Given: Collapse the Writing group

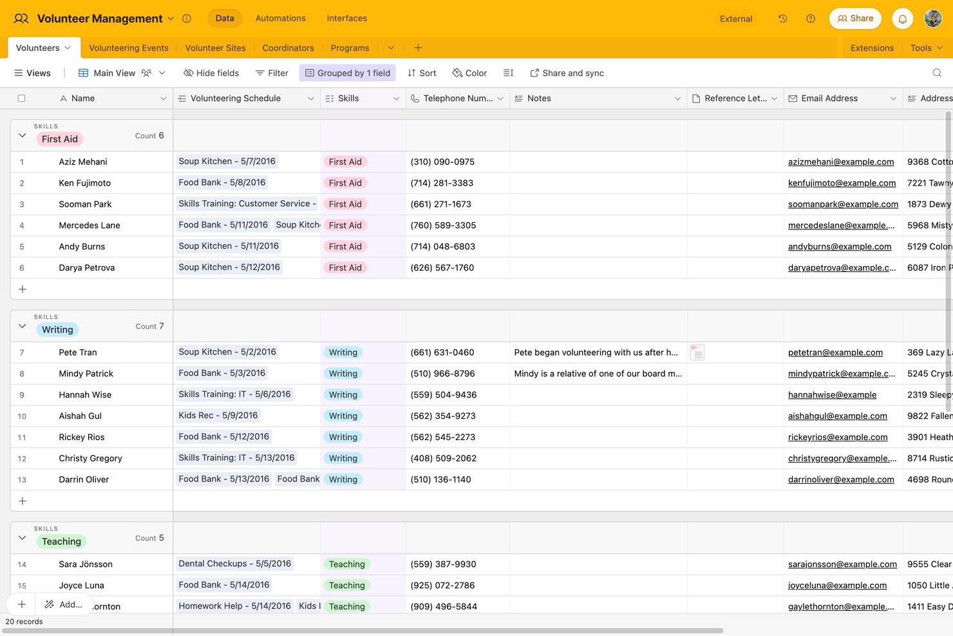Looking at the screenshot, I should 23,326.
